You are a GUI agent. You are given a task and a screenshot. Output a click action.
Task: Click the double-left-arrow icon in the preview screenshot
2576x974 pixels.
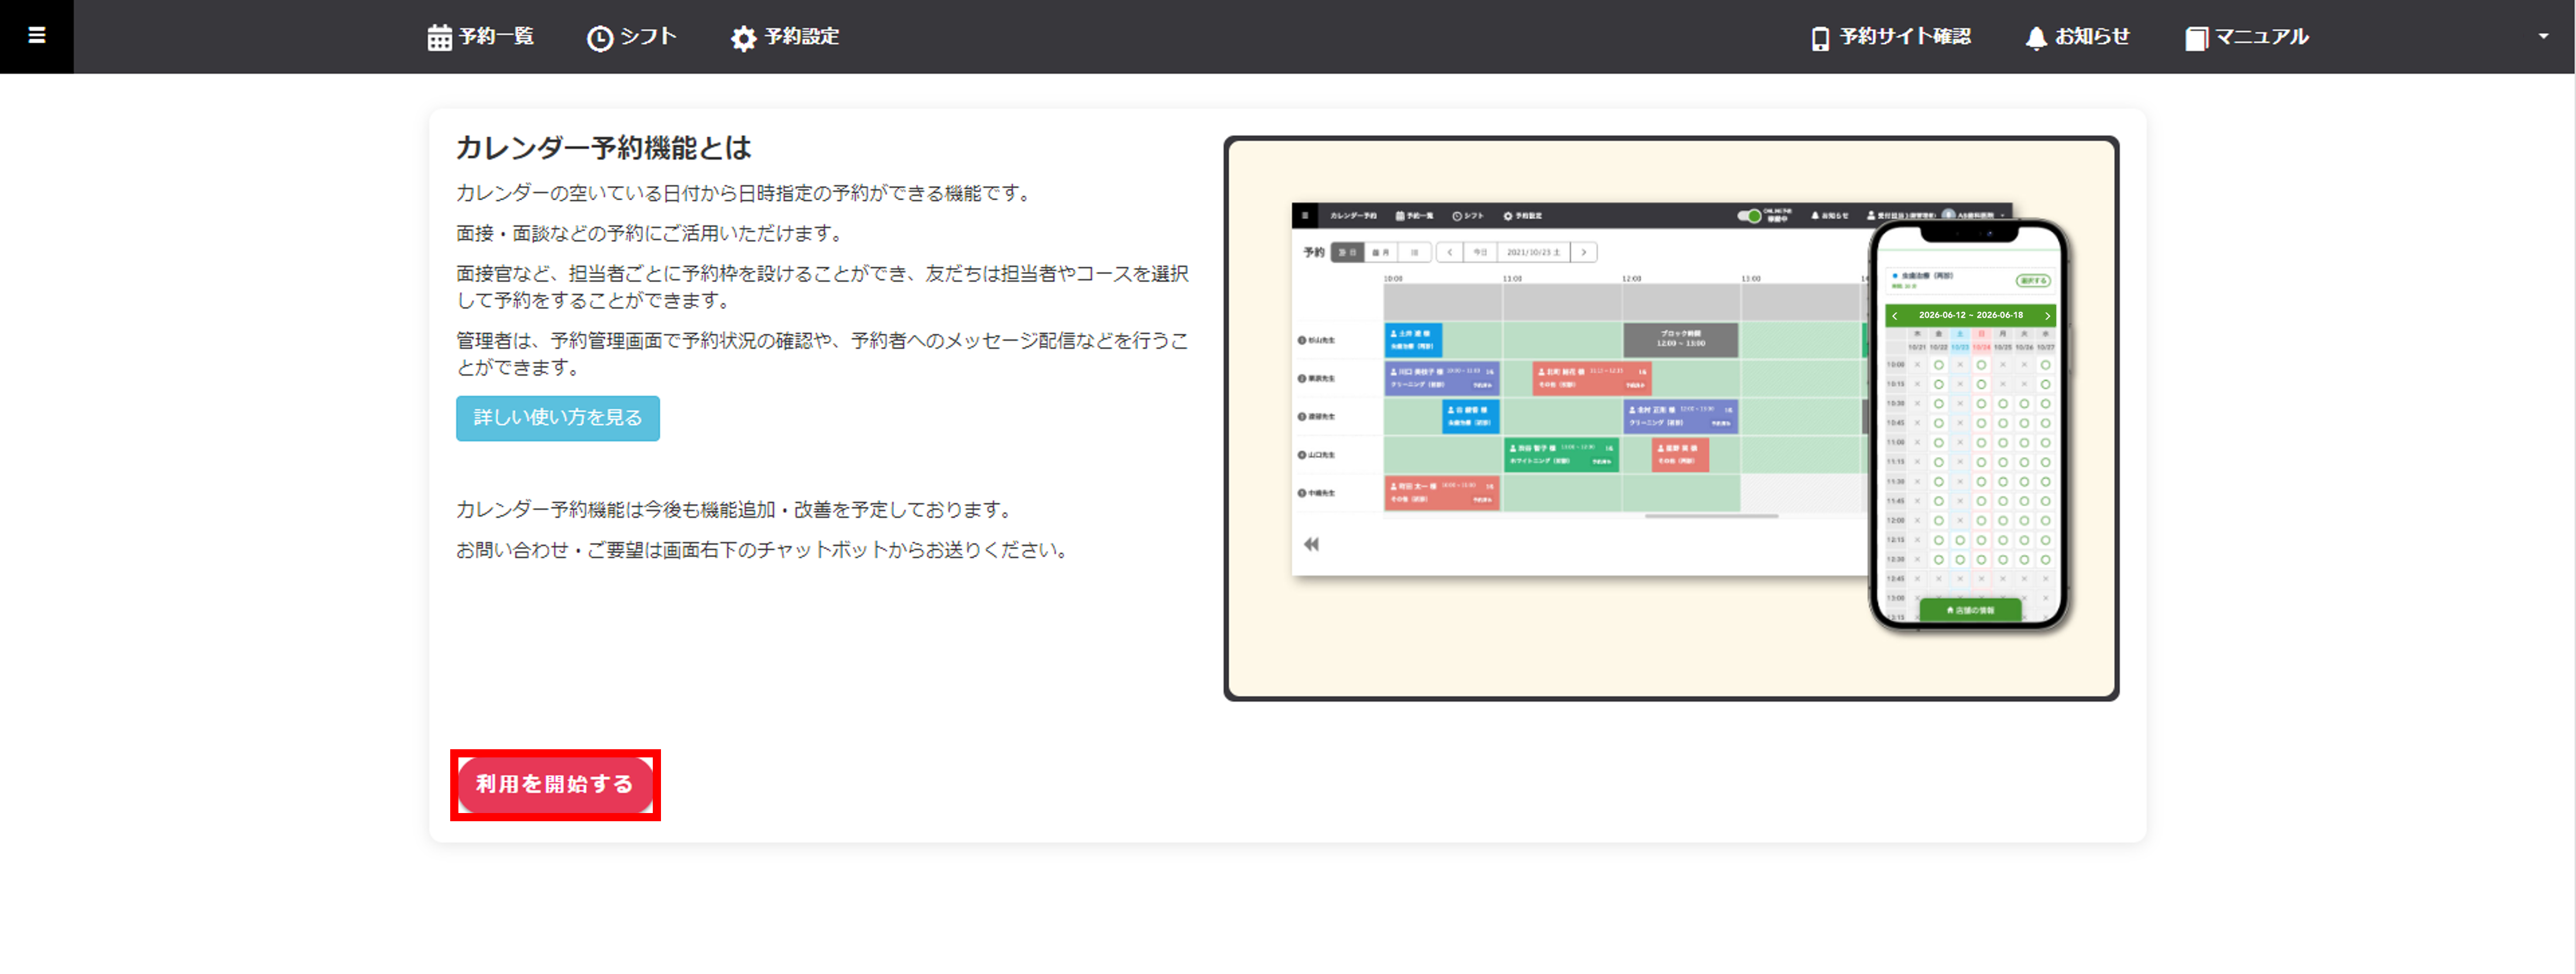[1311, 544]
